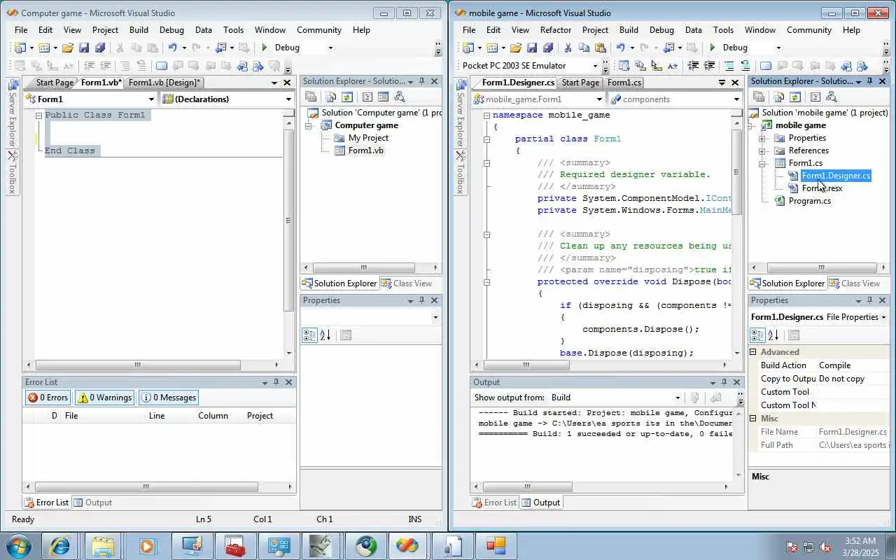Click View Class Diagram in Computer game Solution Explorer

(x=400, y=97)
